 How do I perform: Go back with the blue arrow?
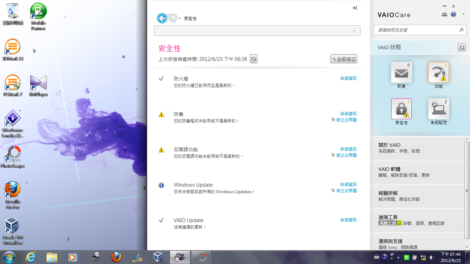tap(162, 18)
